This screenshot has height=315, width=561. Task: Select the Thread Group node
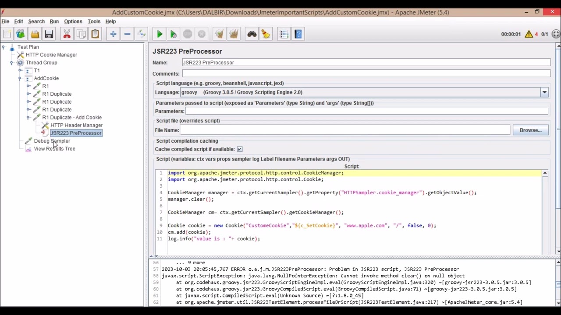click(x=41, y=63)
